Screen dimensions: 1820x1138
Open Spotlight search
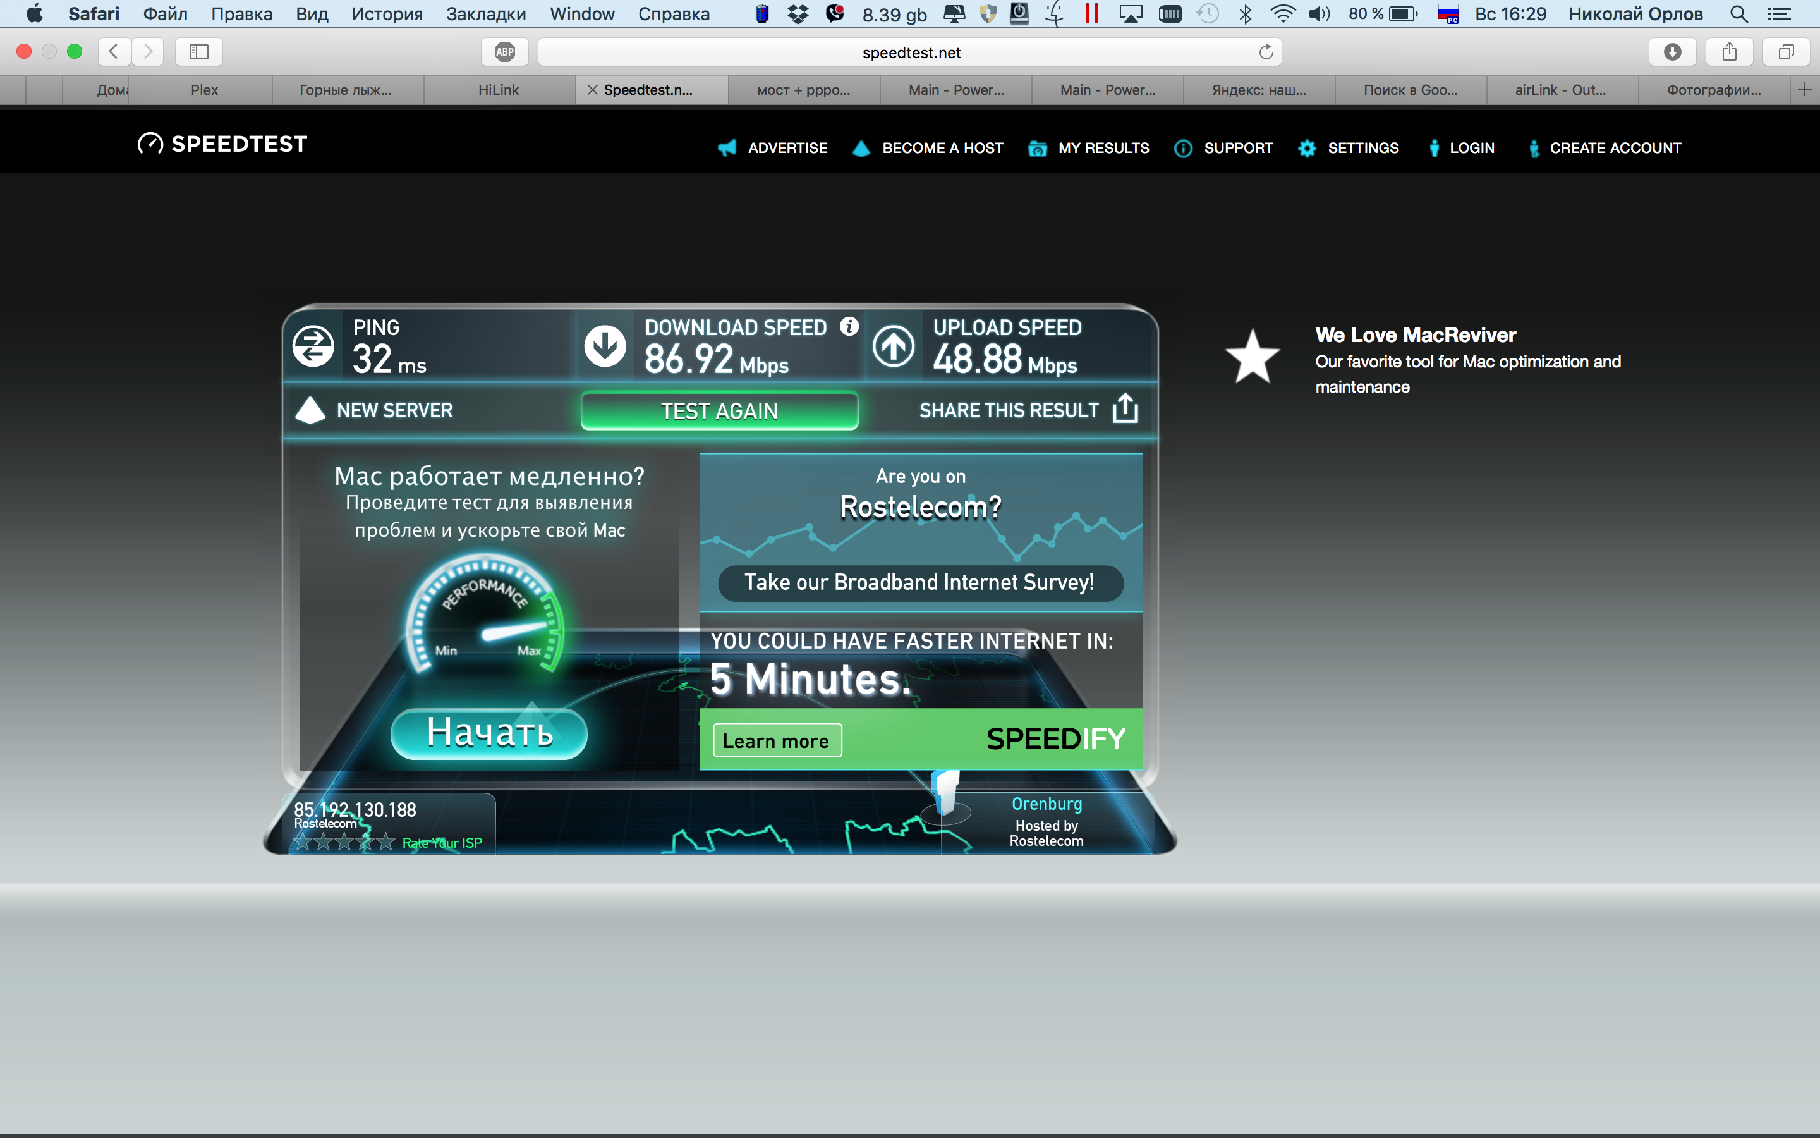coord(1738,13)
